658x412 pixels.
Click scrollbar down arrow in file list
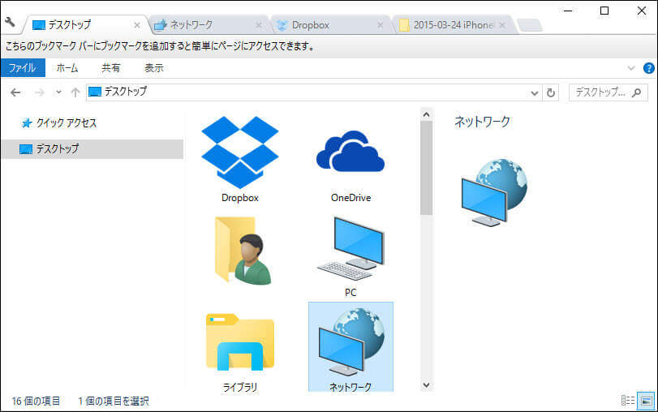coord(426,384)
